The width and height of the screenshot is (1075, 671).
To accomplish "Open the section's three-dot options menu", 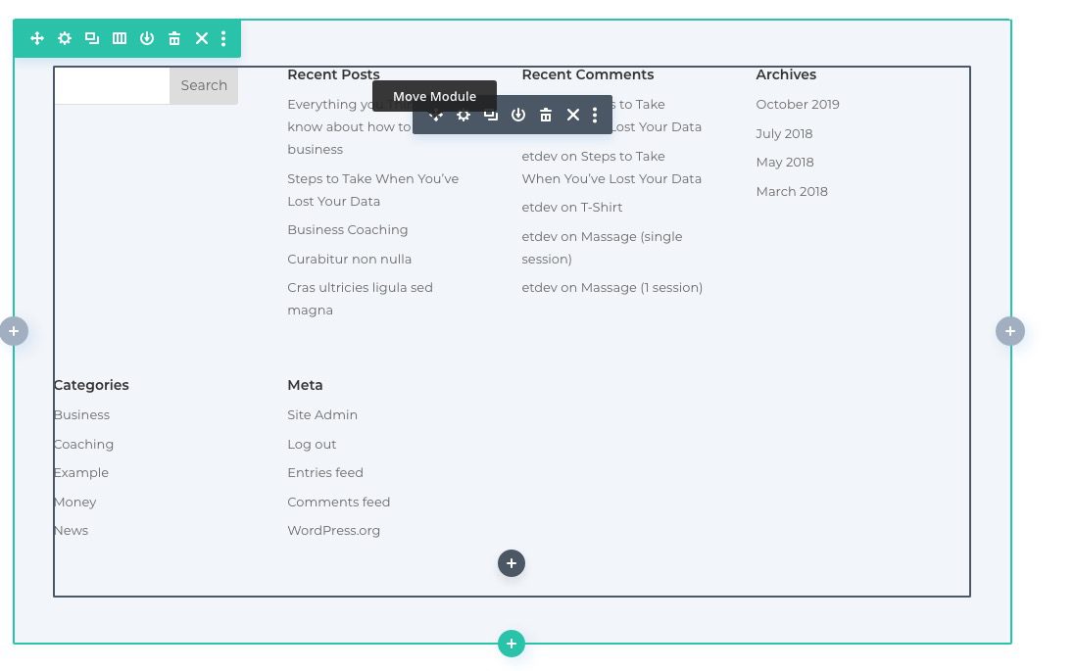I will pos(223,38).
